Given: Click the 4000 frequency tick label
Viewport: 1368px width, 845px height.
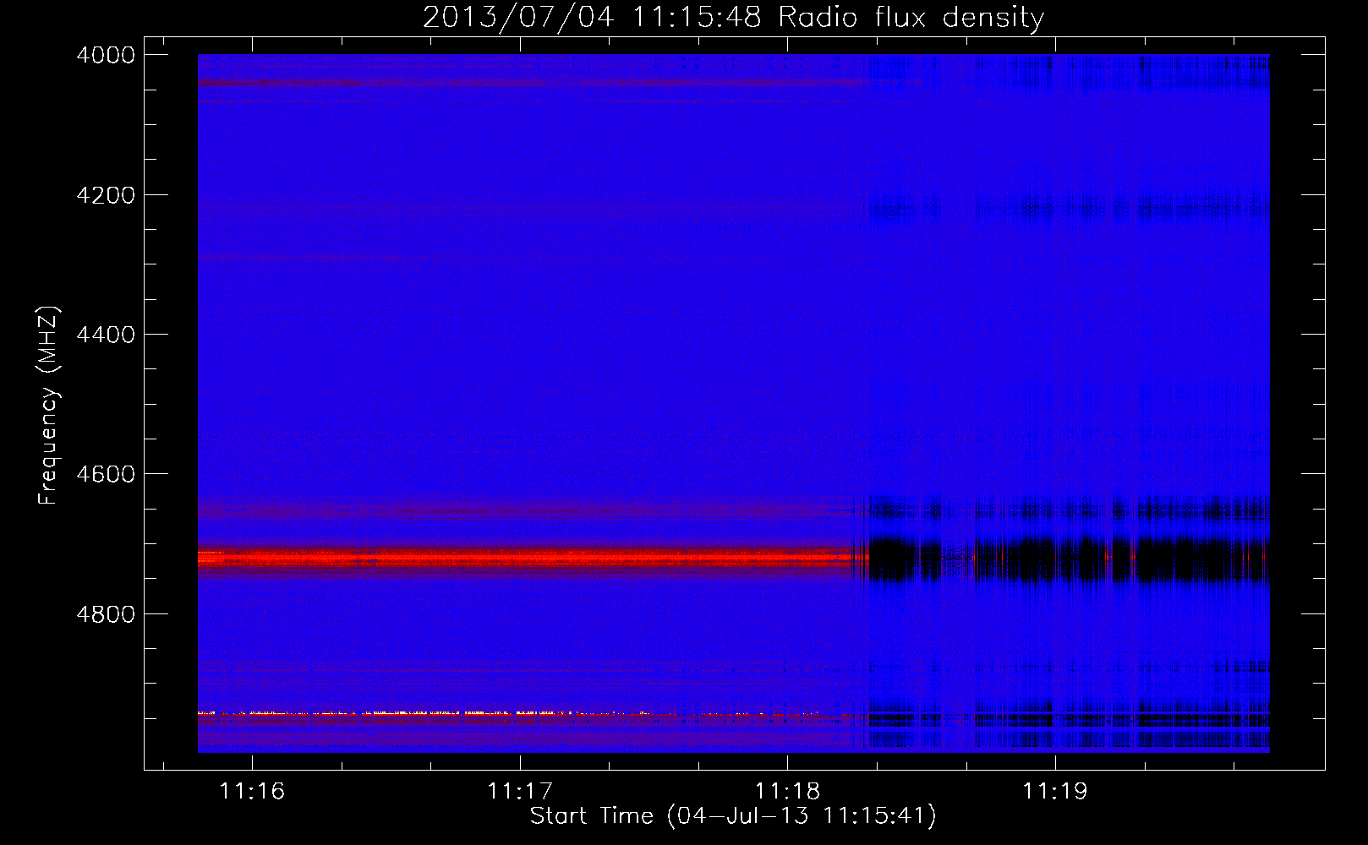Looking at the screenshot, I should (106, 55).
